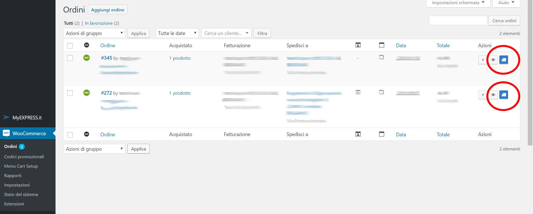Sort by the Totale column header
The height and width of the screenshot is (214, 533).
point(443,45)
